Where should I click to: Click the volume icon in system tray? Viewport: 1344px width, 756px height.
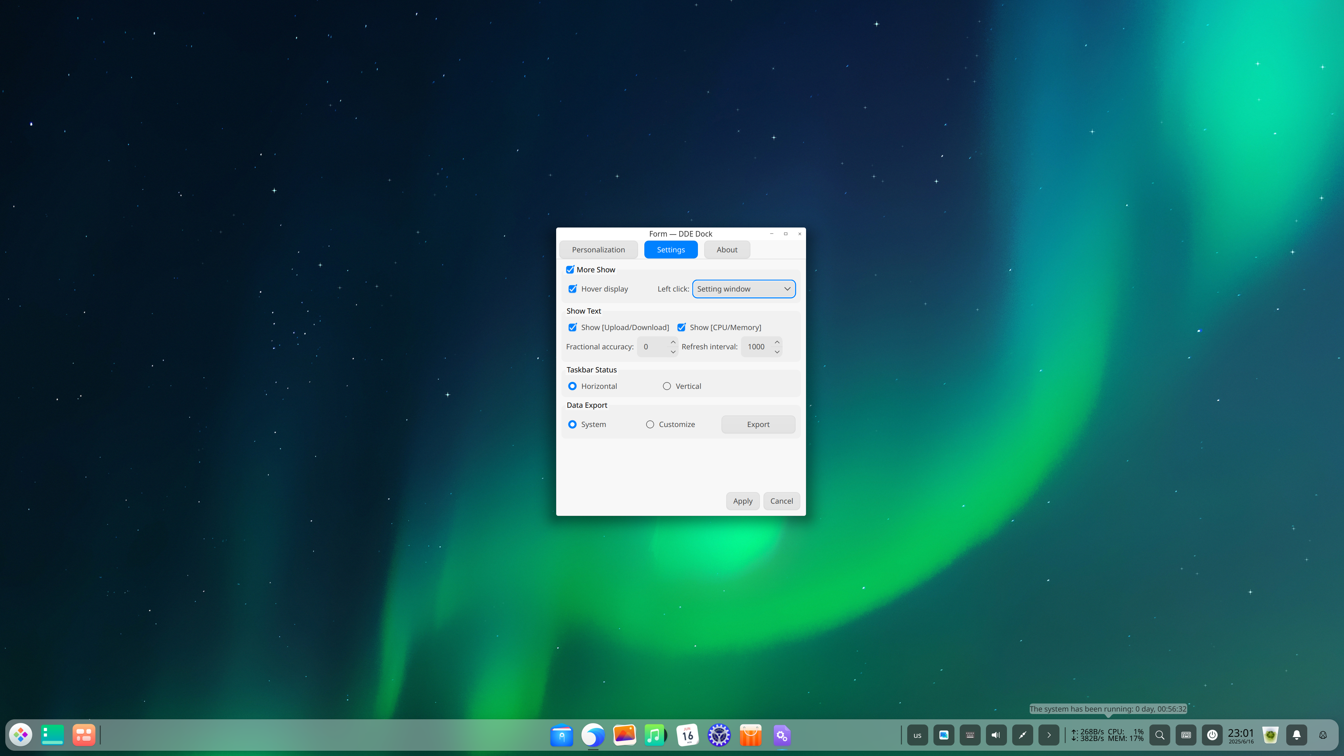996,735
